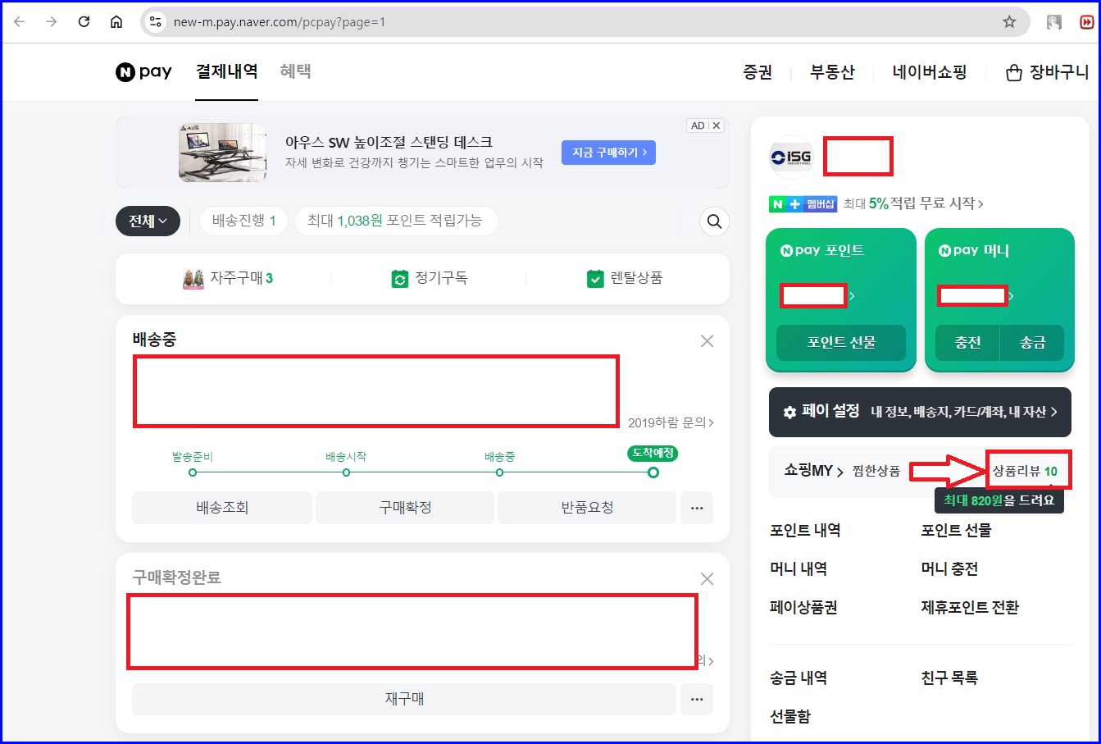1101x744 pixels.
Task: Open the browser profile avatar icon
Action: click(x=1054, y=22)
